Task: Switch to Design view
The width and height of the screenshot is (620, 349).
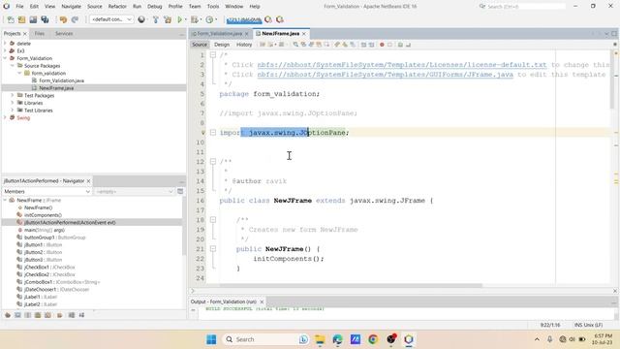Action: point(222,45)
